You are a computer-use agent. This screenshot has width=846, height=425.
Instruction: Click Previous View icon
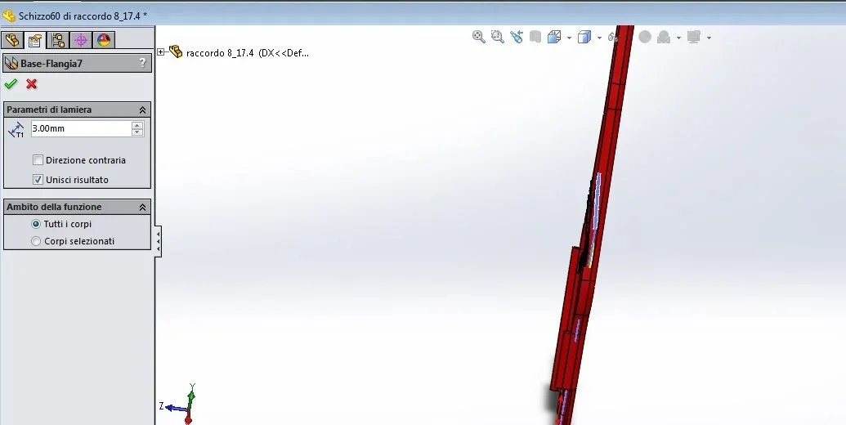tap(517, 37)
